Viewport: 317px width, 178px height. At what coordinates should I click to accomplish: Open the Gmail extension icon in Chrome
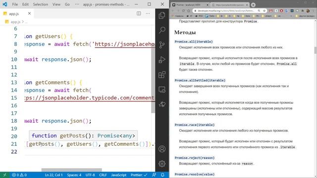271,11
